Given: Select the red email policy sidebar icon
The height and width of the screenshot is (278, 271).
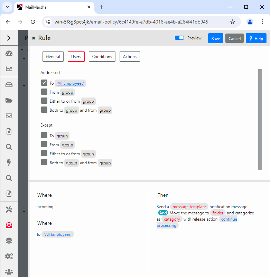Looking at the screenshot, I should [9, 225].
